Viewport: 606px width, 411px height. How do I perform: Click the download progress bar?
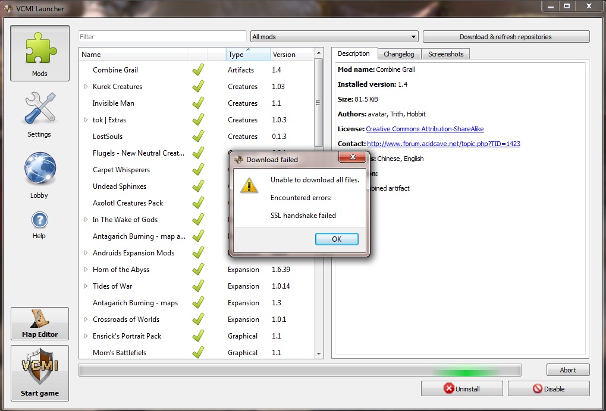click(300, 369)
